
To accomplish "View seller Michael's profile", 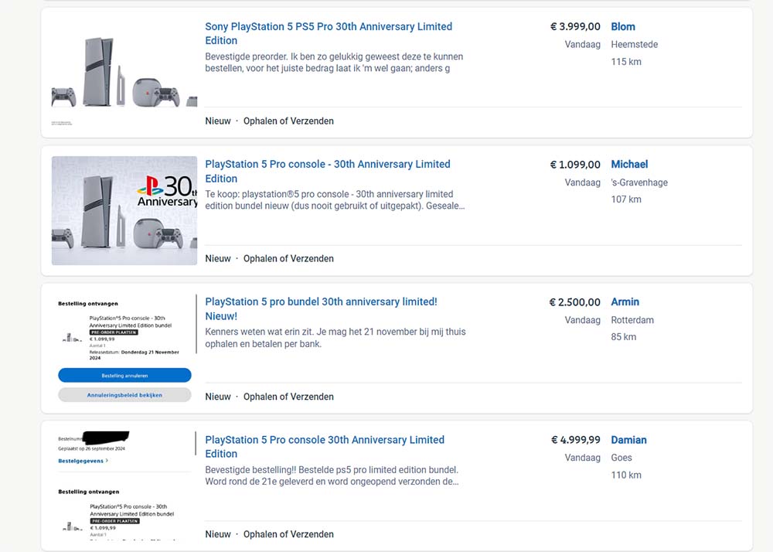I will point(629,164).
